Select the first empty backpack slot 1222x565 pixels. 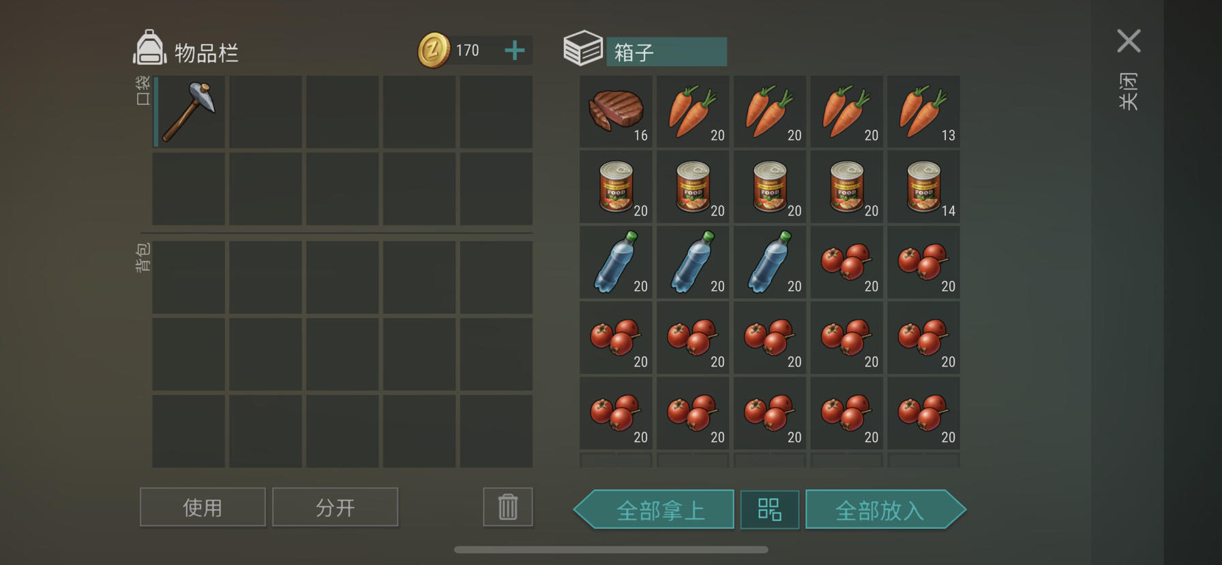click(189, 278)
